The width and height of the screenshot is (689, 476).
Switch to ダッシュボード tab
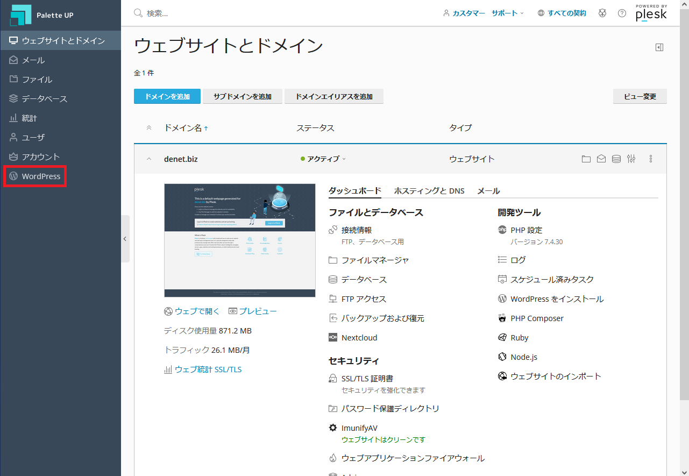click(355, 191)
